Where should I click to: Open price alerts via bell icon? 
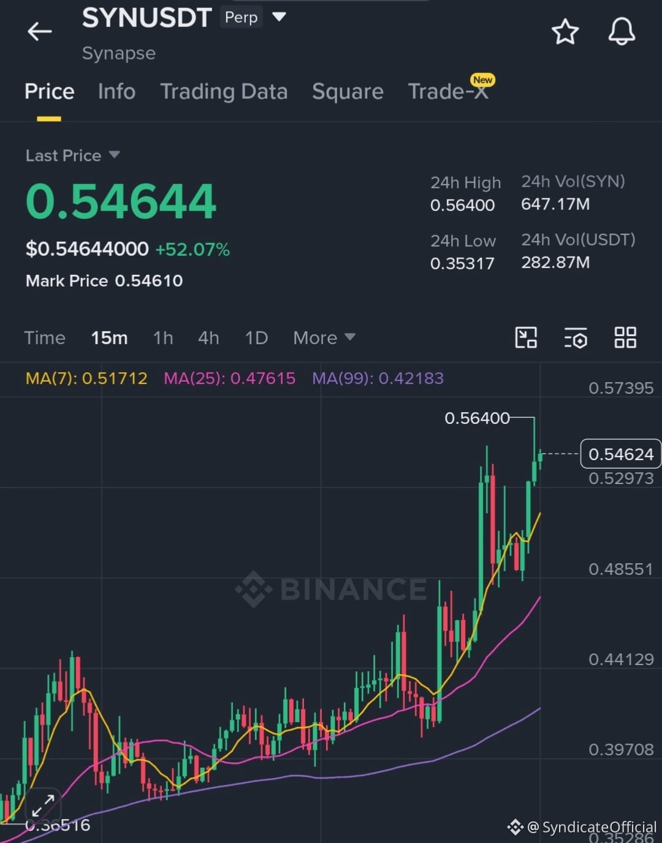(622, 31)
